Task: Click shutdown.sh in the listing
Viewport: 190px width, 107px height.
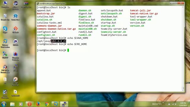Action: click(x=108, y=20)
